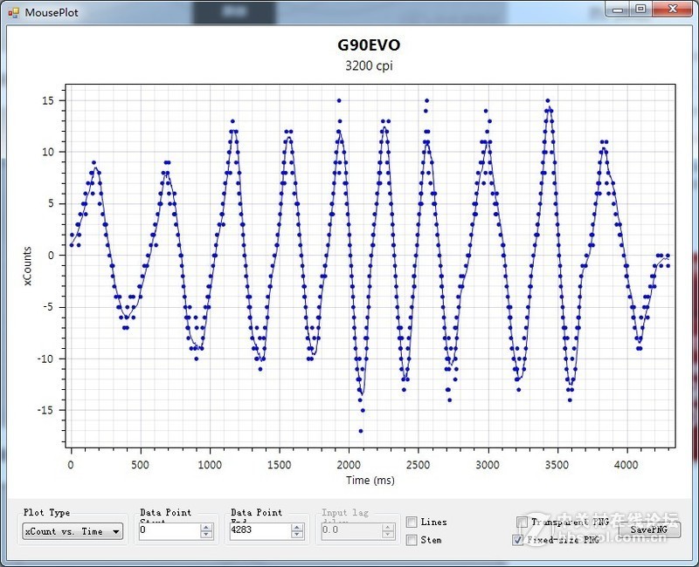Image resolution: width=699 pixels, height=567 pixels.
Task: Click the G90EVO plot title
Action: (369, 45)
